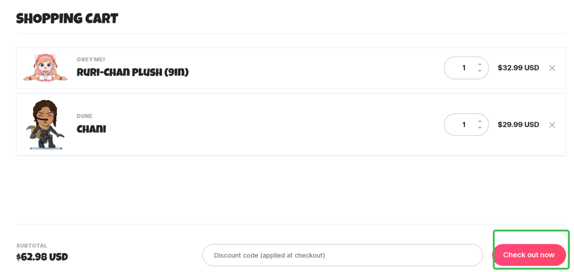Click the DUNE brand label
This screenshot has width=574, height=272.
point(84,116)
